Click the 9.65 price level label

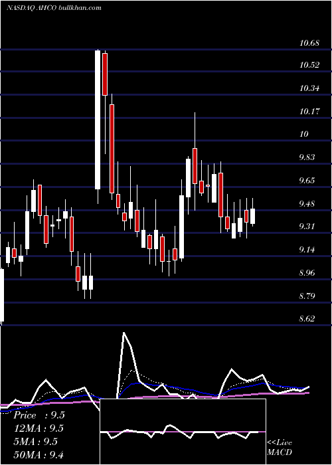coord(307,181)
